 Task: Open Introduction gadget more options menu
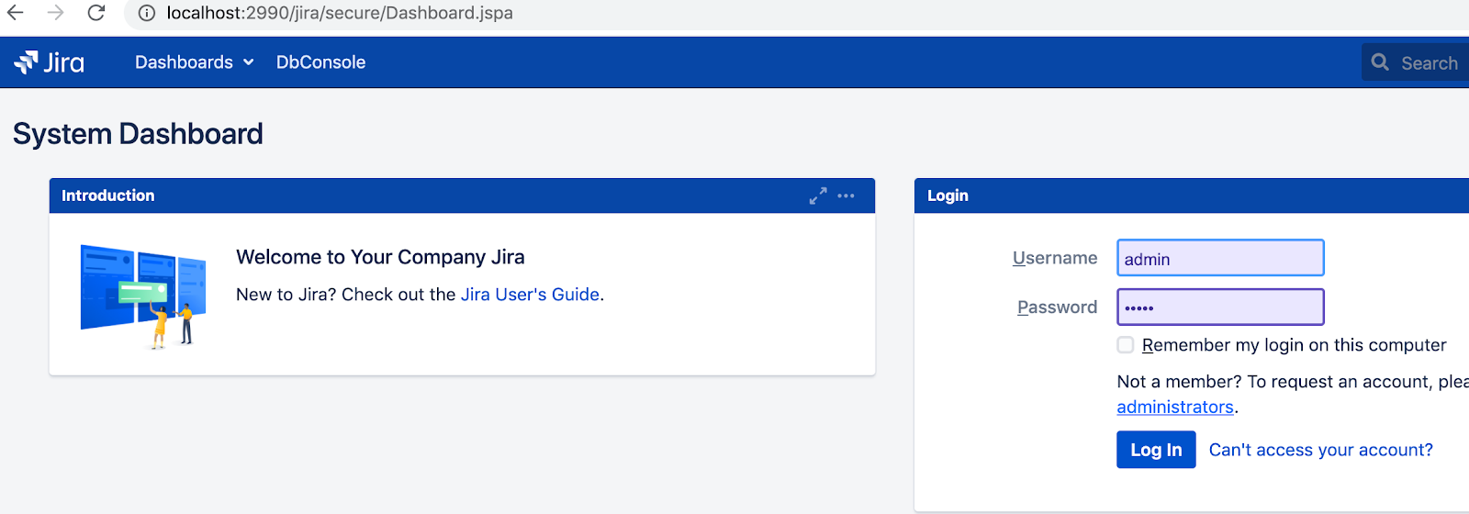tap(846, 196)
